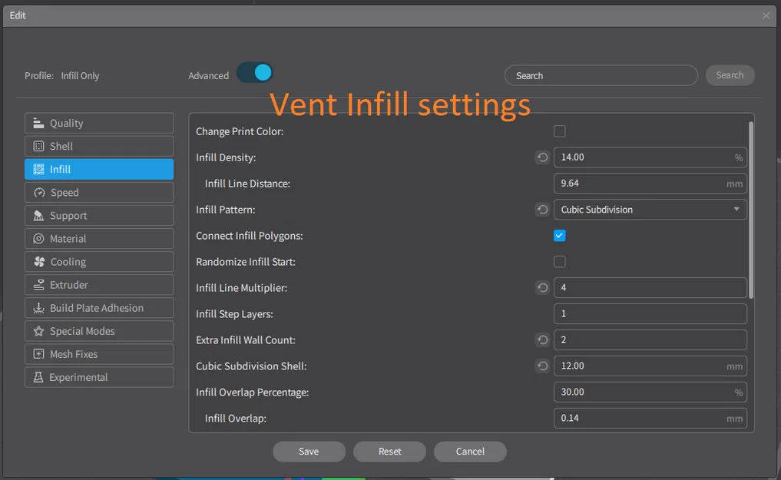Viewport: 781px width, 480px height.
Task: Open Extruder settings tab
Action: point(99,285)
